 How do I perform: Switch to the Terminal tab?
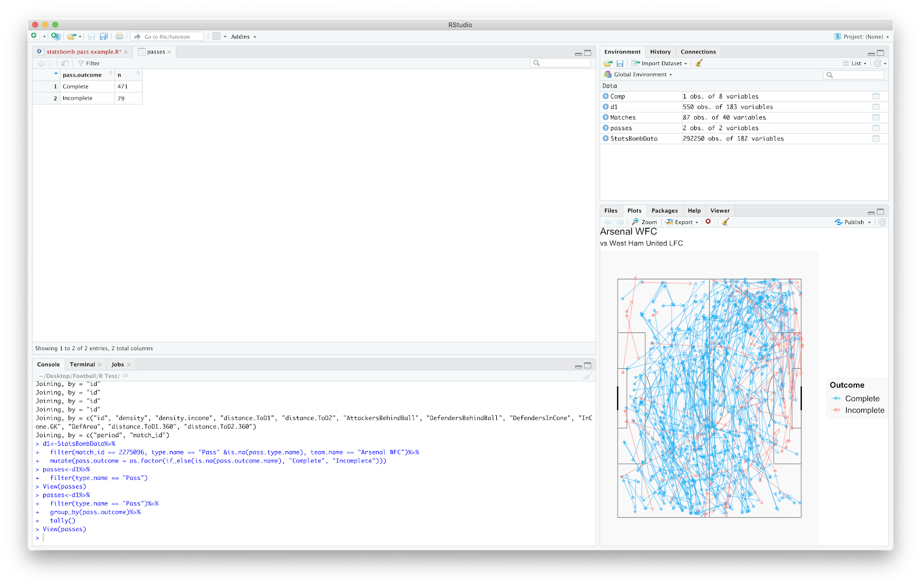coord(82,365)
